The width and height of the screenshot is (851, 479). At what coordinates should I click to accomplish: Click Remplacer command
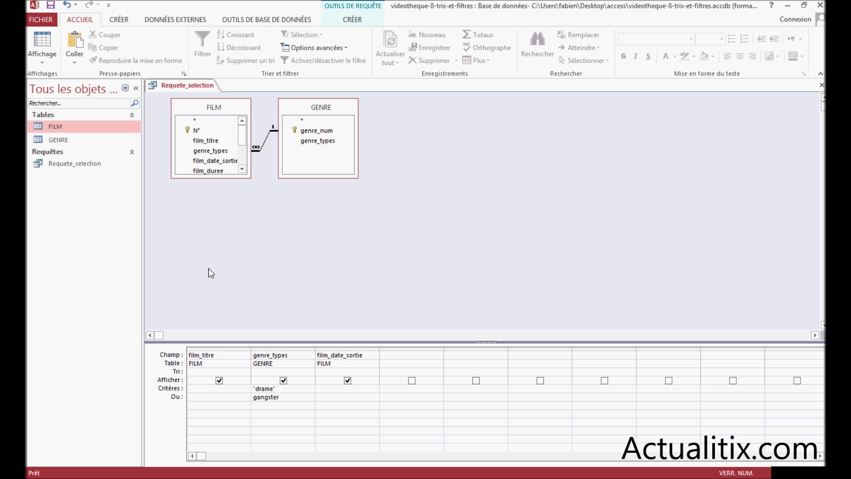(578, 35)
